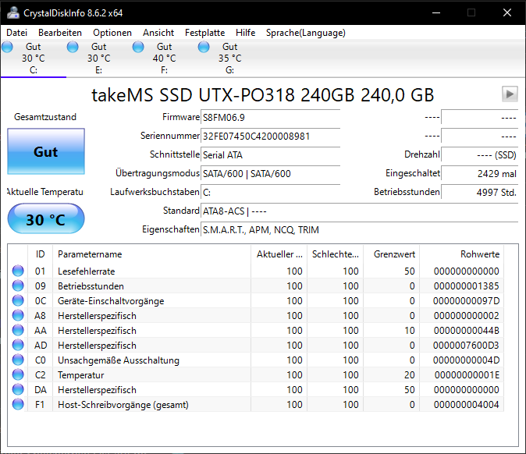Click status orb of Betriebsstunden row 09
This screenshot has width=526, height=454.
[18, 286]
